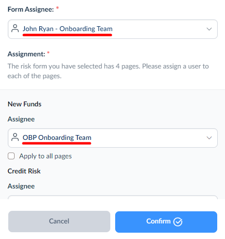
Task: Click the person icon in Form Assignee field
Action: 15,28
